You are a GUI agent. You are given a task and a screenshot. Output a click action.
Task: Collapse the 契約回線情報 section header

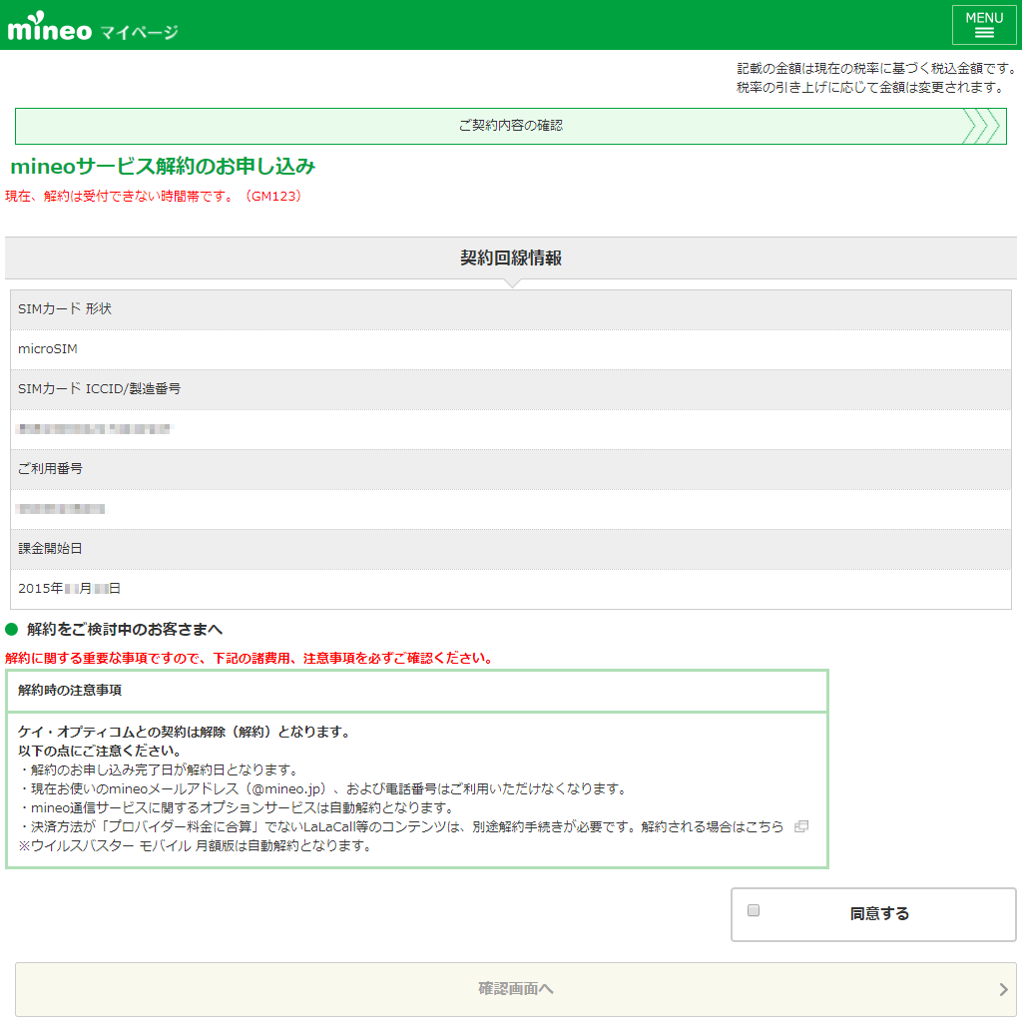(510, 258)
